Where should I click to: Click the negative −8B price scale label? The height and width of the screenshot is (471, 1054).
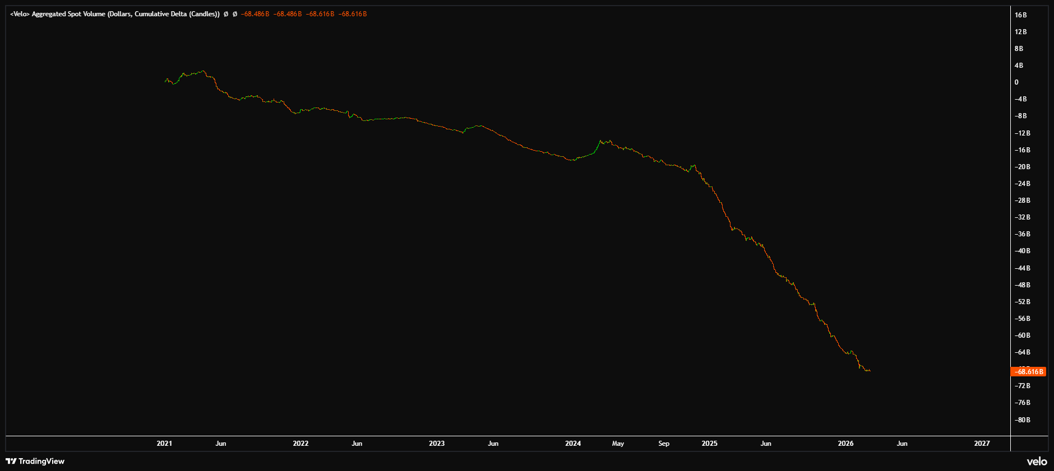click(1020, 116)
